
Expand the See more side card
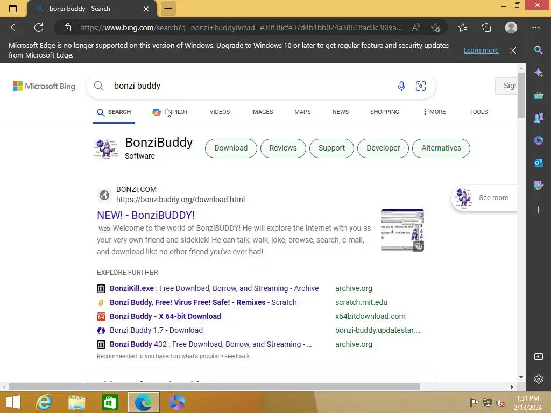[x=484, y=198]
